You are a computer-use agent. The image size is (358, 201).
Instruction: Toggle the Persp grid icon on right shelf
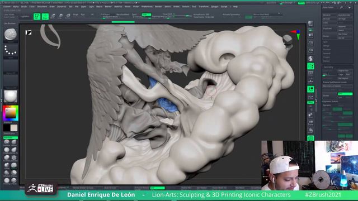tap(310, 43)
